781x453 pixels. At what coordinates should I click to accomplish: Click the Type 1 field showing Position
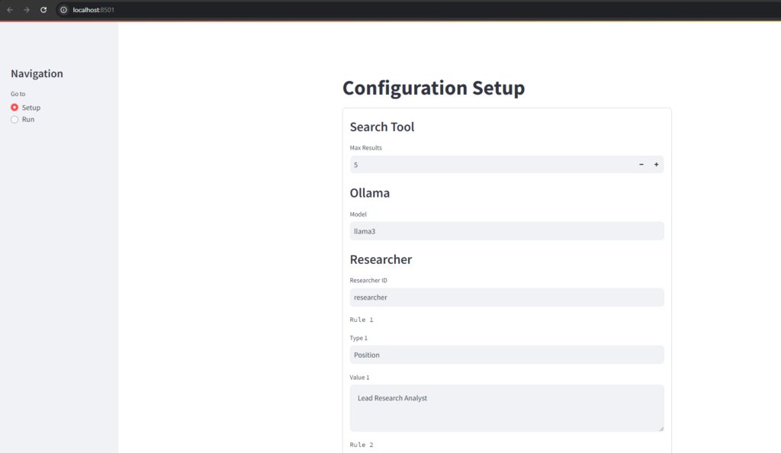(506, 355)
